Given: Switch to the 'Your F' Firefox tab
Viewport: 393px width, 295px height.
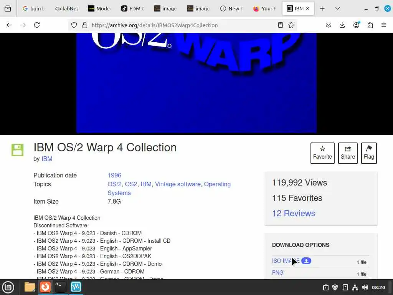Looking at the screenshot, I should [265, 8].
